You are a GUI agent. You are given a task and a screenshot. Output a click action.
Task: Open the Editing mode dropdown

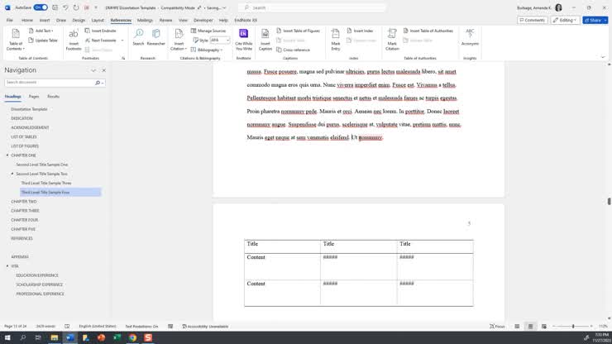tap(565, 20)
